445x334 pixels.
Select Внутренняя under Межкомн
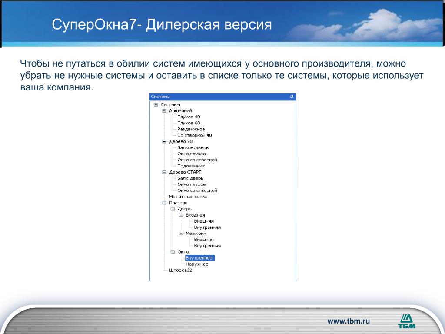[x=207, y=246]
